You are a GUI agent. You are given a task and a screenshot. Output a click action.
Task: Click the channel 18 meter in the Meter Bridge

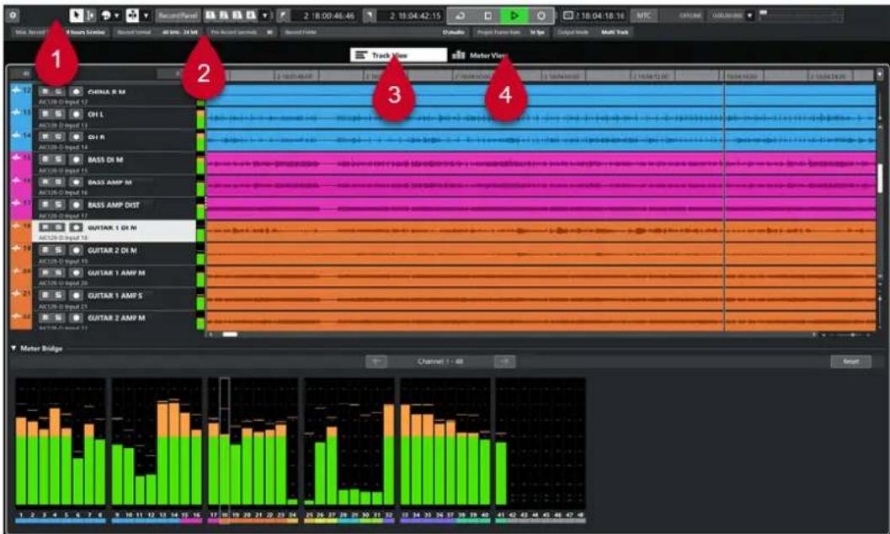[x=225, y=441]
